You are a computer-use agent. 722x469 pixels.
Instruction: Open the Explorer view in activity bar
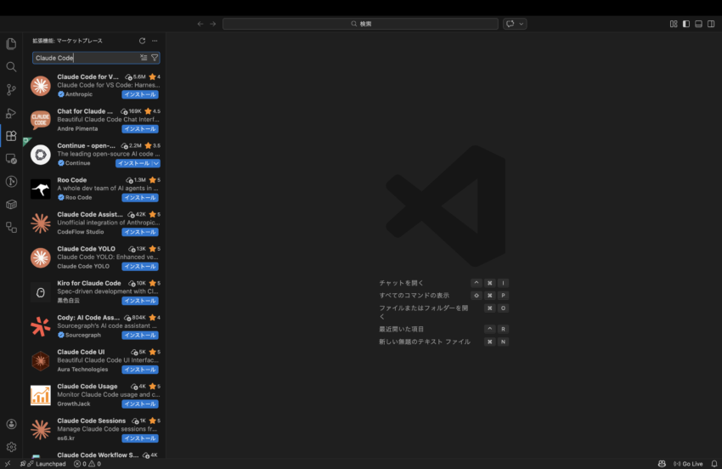point(11,43)
